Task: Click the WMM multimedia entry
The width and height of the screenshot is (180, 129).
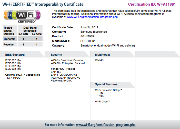Action: tap(99, 60)
